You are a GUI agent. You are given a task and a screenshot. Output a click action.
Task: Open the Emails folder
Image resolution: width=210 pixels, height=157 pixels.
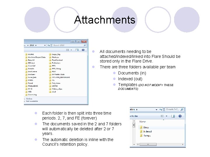click(30, 69)
